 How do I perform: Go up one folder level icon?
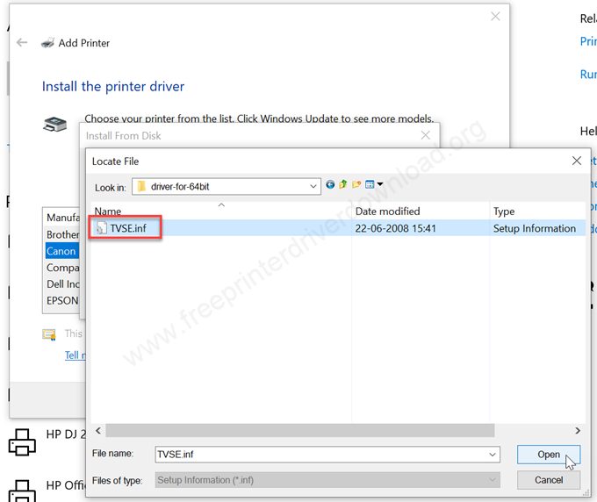(343, 184)
